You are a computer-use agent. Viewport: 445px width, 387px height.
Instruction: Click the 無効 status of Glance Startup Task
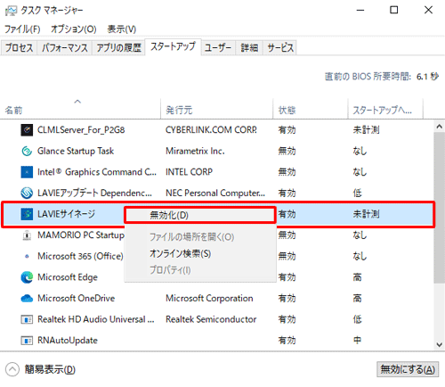287,151
